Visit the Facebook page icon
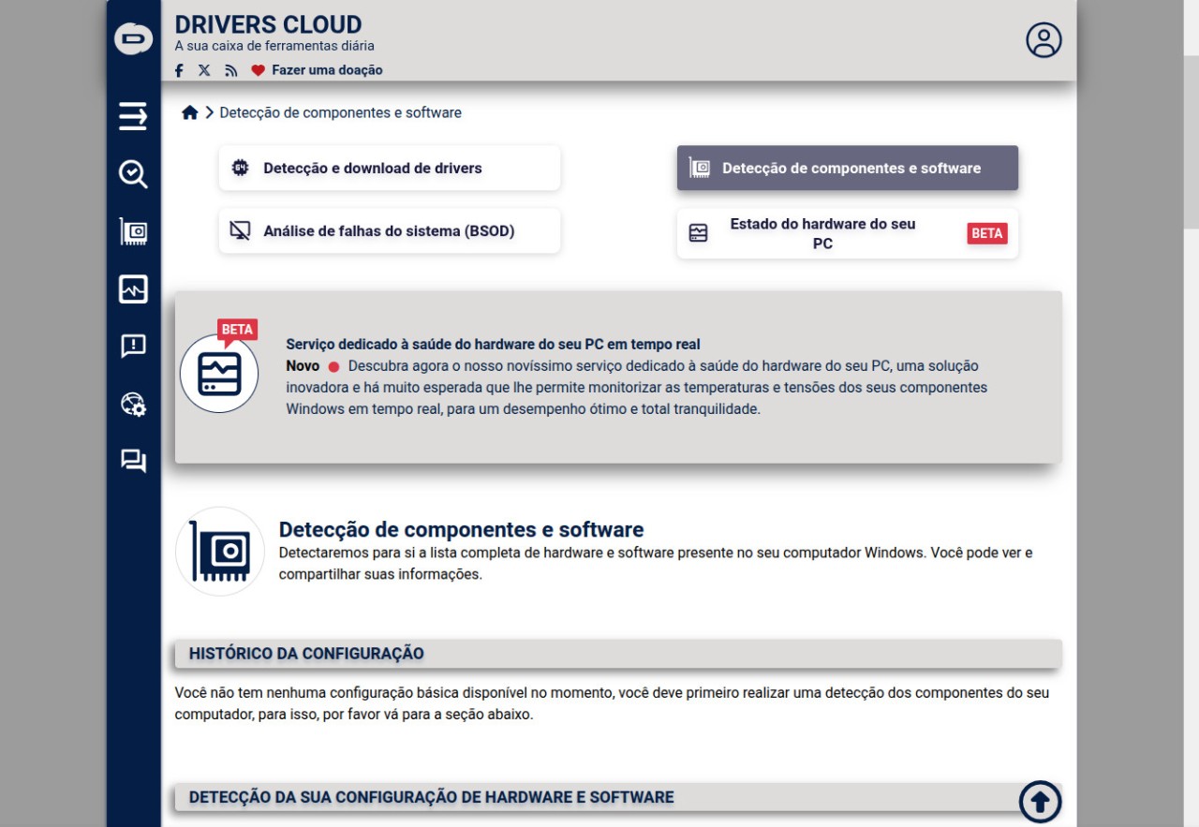 (x=180, y=70)
